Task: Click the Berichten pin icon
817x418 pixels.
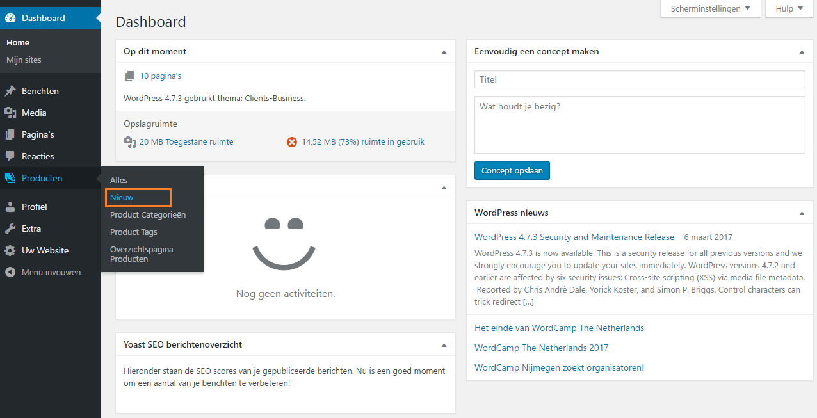Action: 10,91
